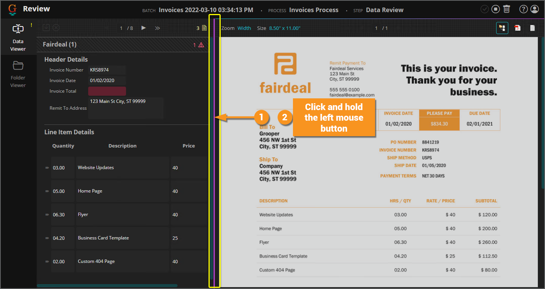Click the row handle for Custom 404 Page
This screenshot has height=289, width=545.
[x=47, y=261]
